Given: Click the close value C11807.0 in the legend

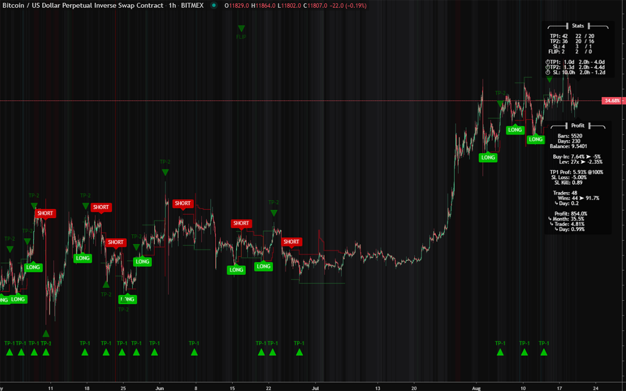Looking at the screenshot, I should (315, 6).
